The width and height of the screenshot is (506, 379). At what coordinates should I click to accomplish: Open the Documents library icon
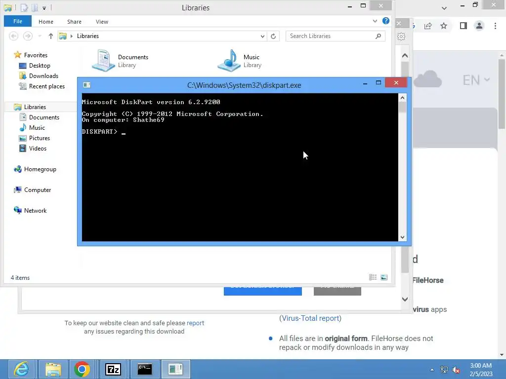click(103, 60)
